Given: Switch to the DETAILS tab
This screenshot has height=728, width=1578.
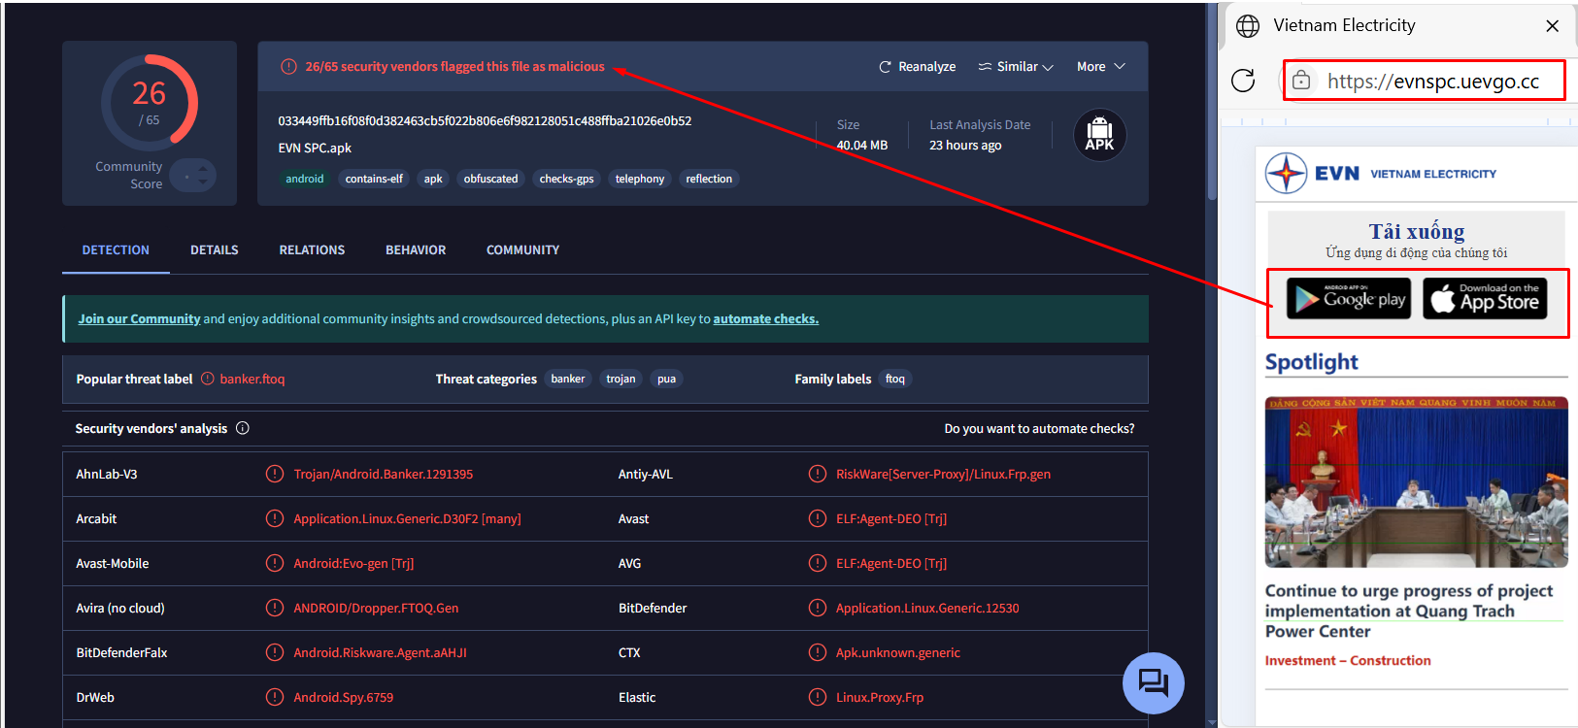Looking at the screenshot, I should 215,250.
